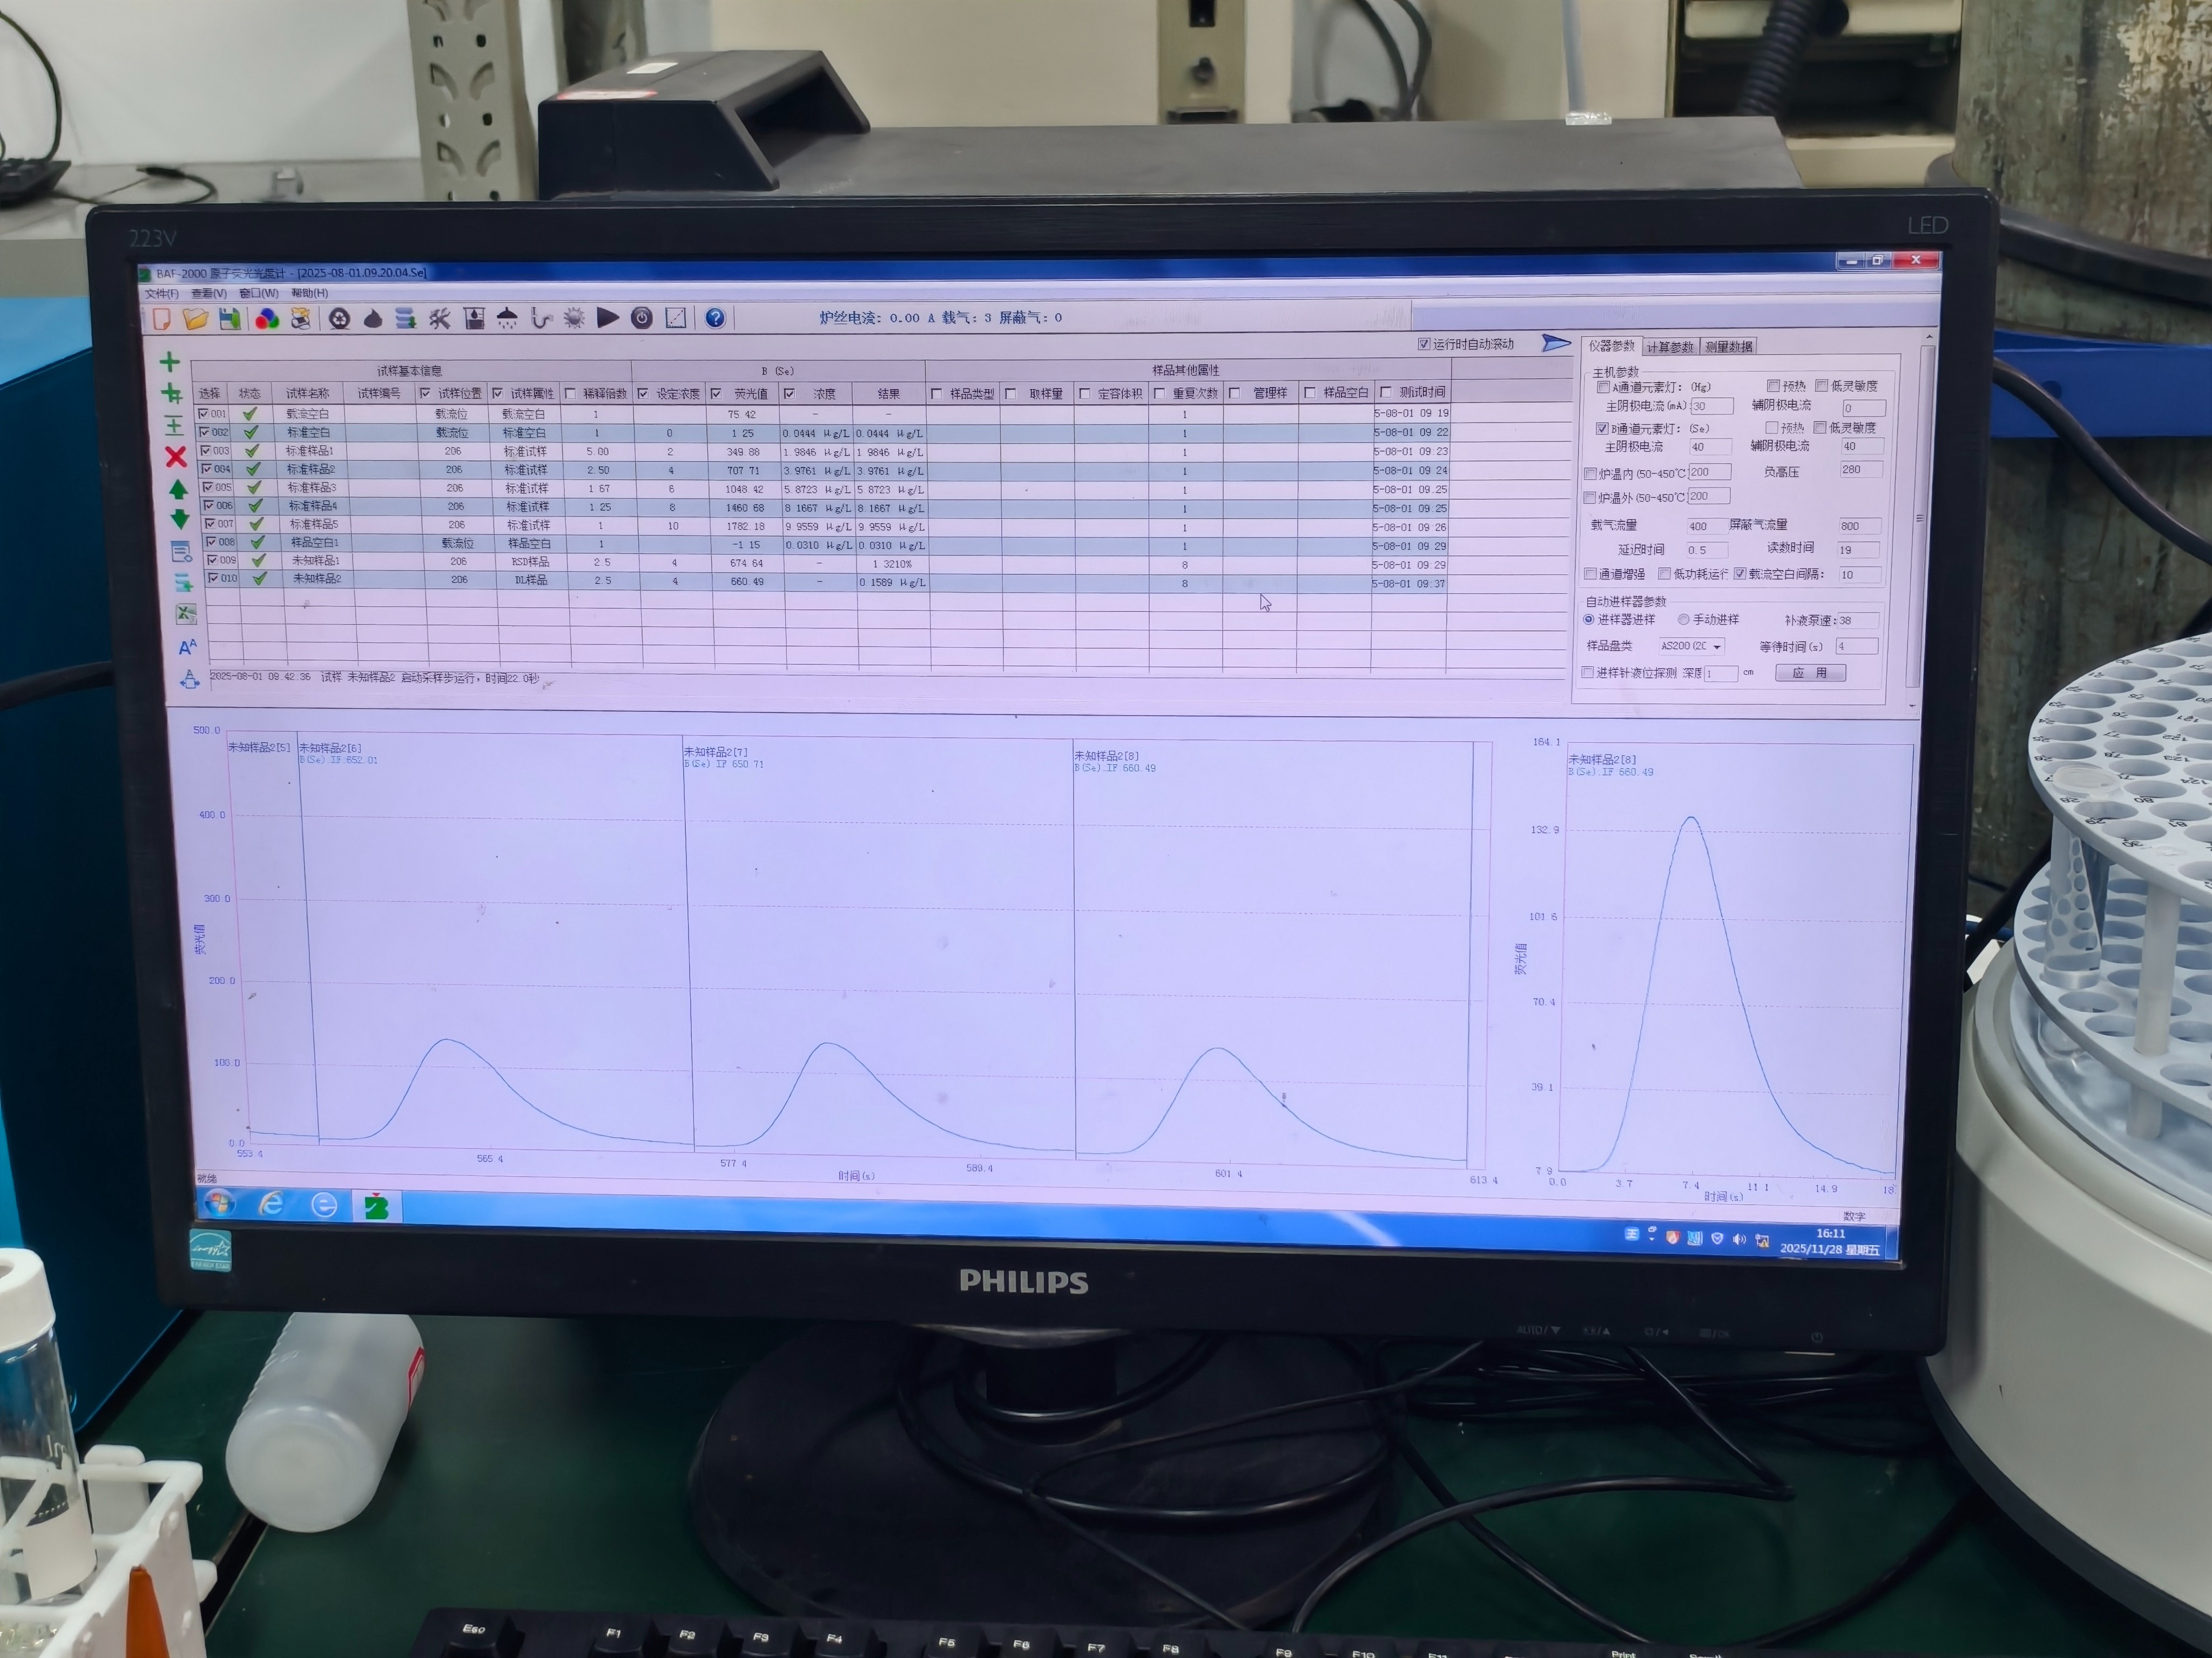Enable the A通道元素灯 (Hg) checkbox
This screenshot has height=1658, width=2212.
pos(1603,387)
